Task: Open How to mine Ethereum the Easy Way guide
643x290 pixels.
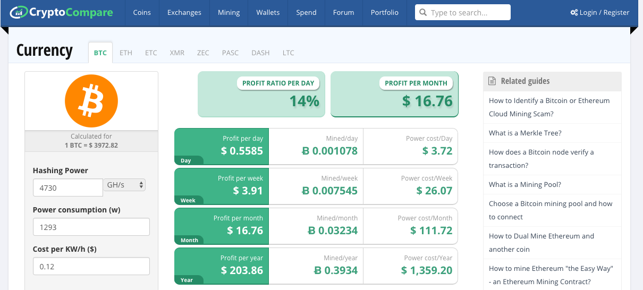Action: point(551,275)
